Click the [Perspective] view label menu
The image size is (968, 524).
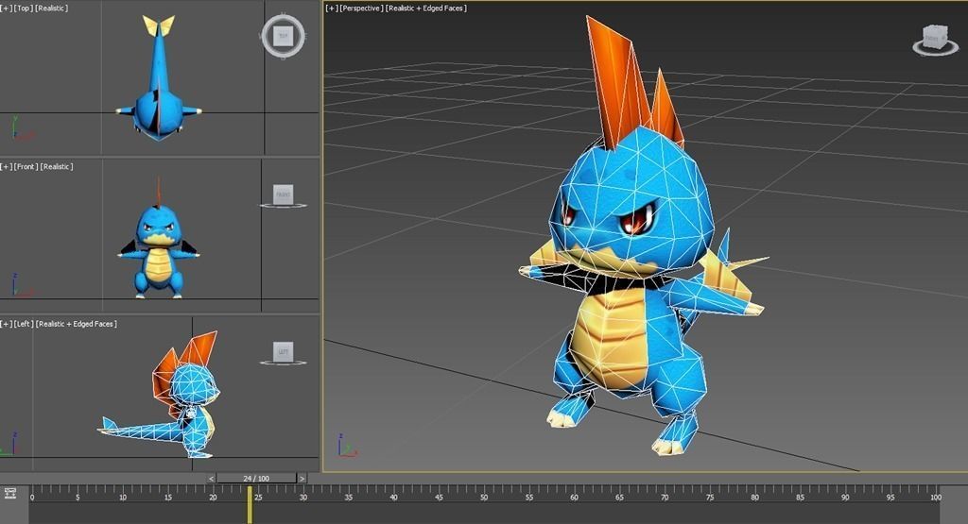(362, 8)
